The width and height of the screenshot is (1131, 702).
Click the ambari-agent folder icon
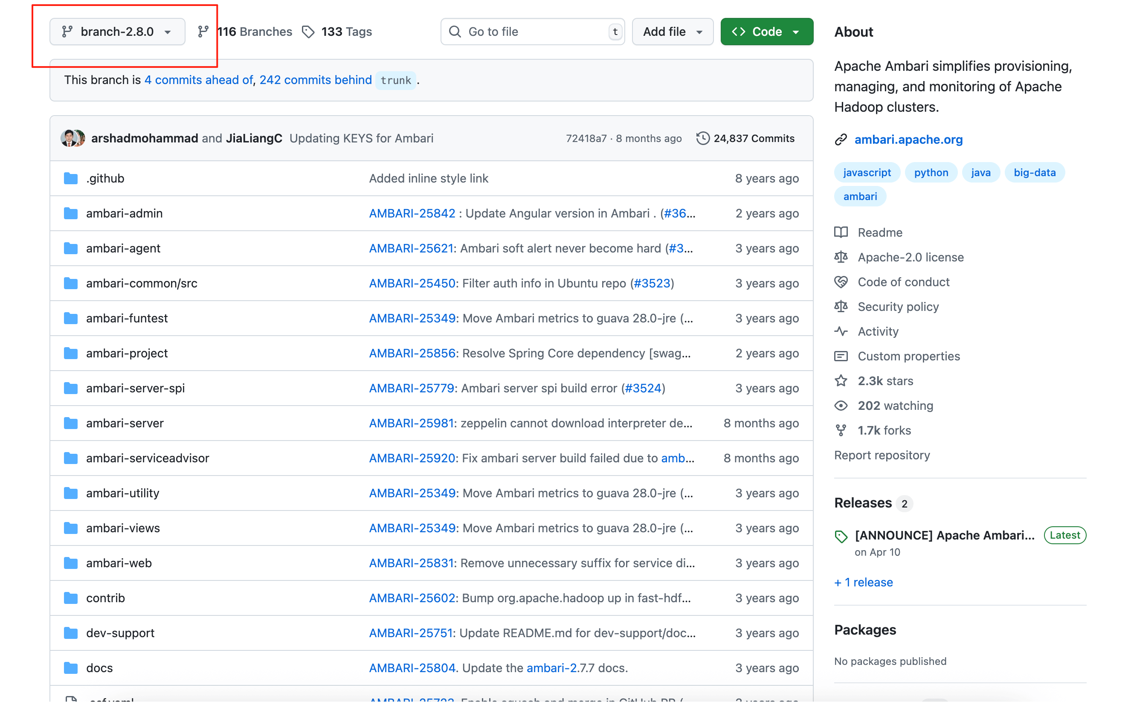[70, 248]
